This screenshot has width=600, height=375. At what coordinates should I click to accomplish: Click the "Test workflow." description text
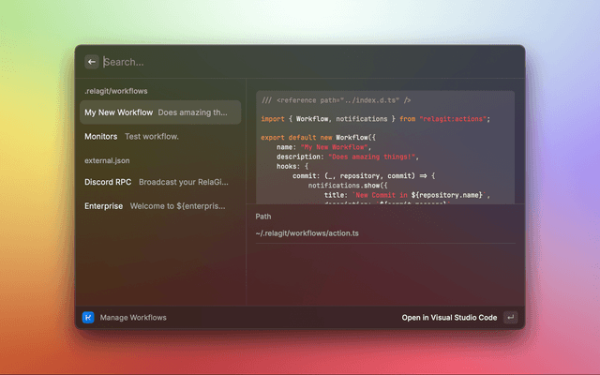click(152, 136)
